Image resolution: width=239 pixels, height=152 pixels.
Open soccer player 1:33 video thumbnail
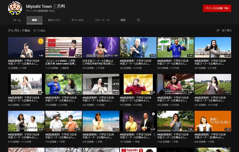(176, 47)
